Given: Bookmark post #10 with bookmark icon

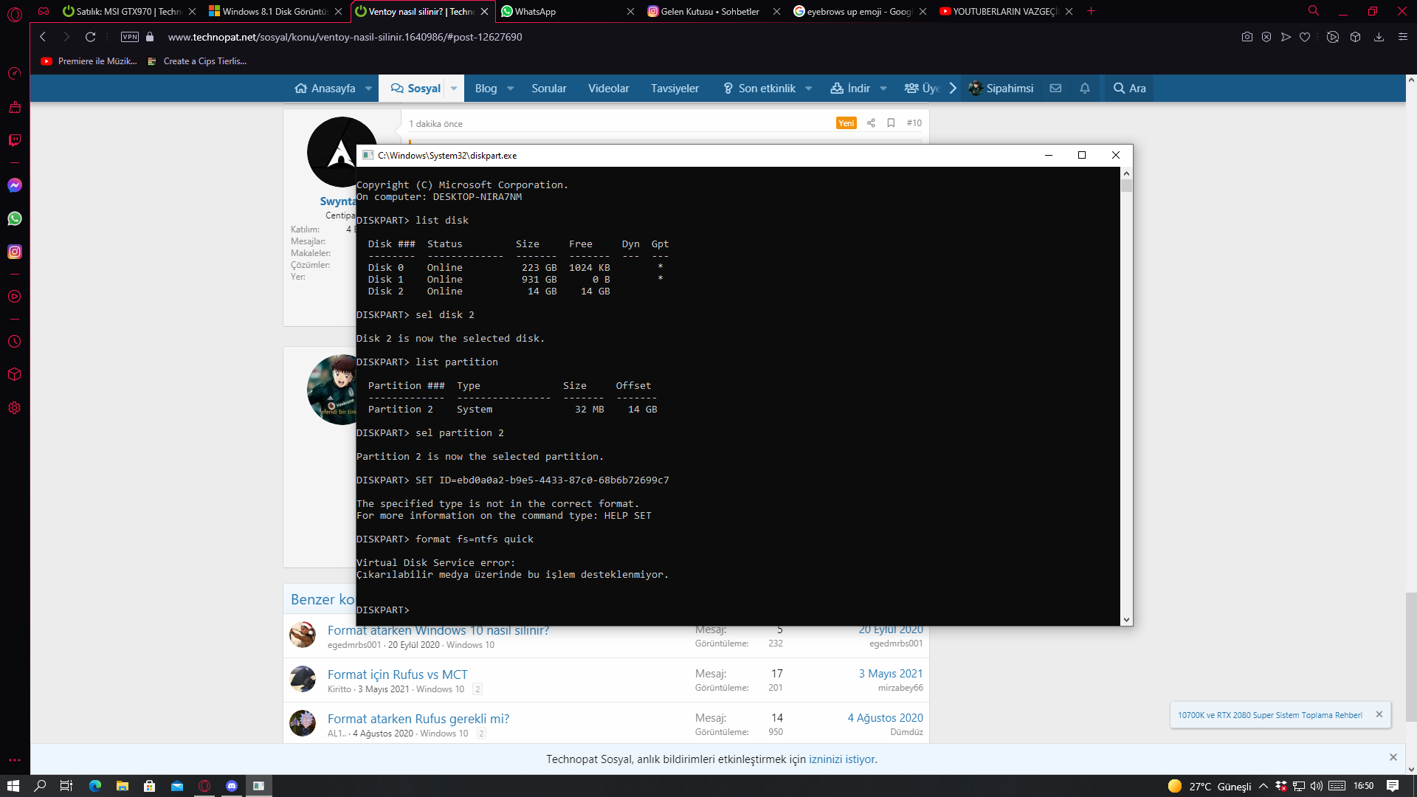Looking at the screenshot, I should point(891,123).
